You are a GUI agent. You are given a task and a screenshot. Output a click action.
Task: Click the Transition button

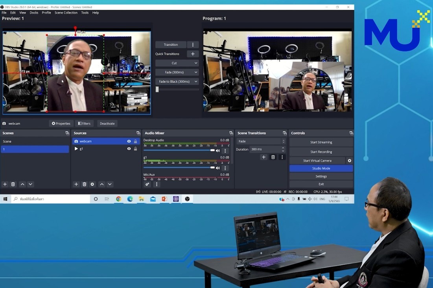pos(171,45)
